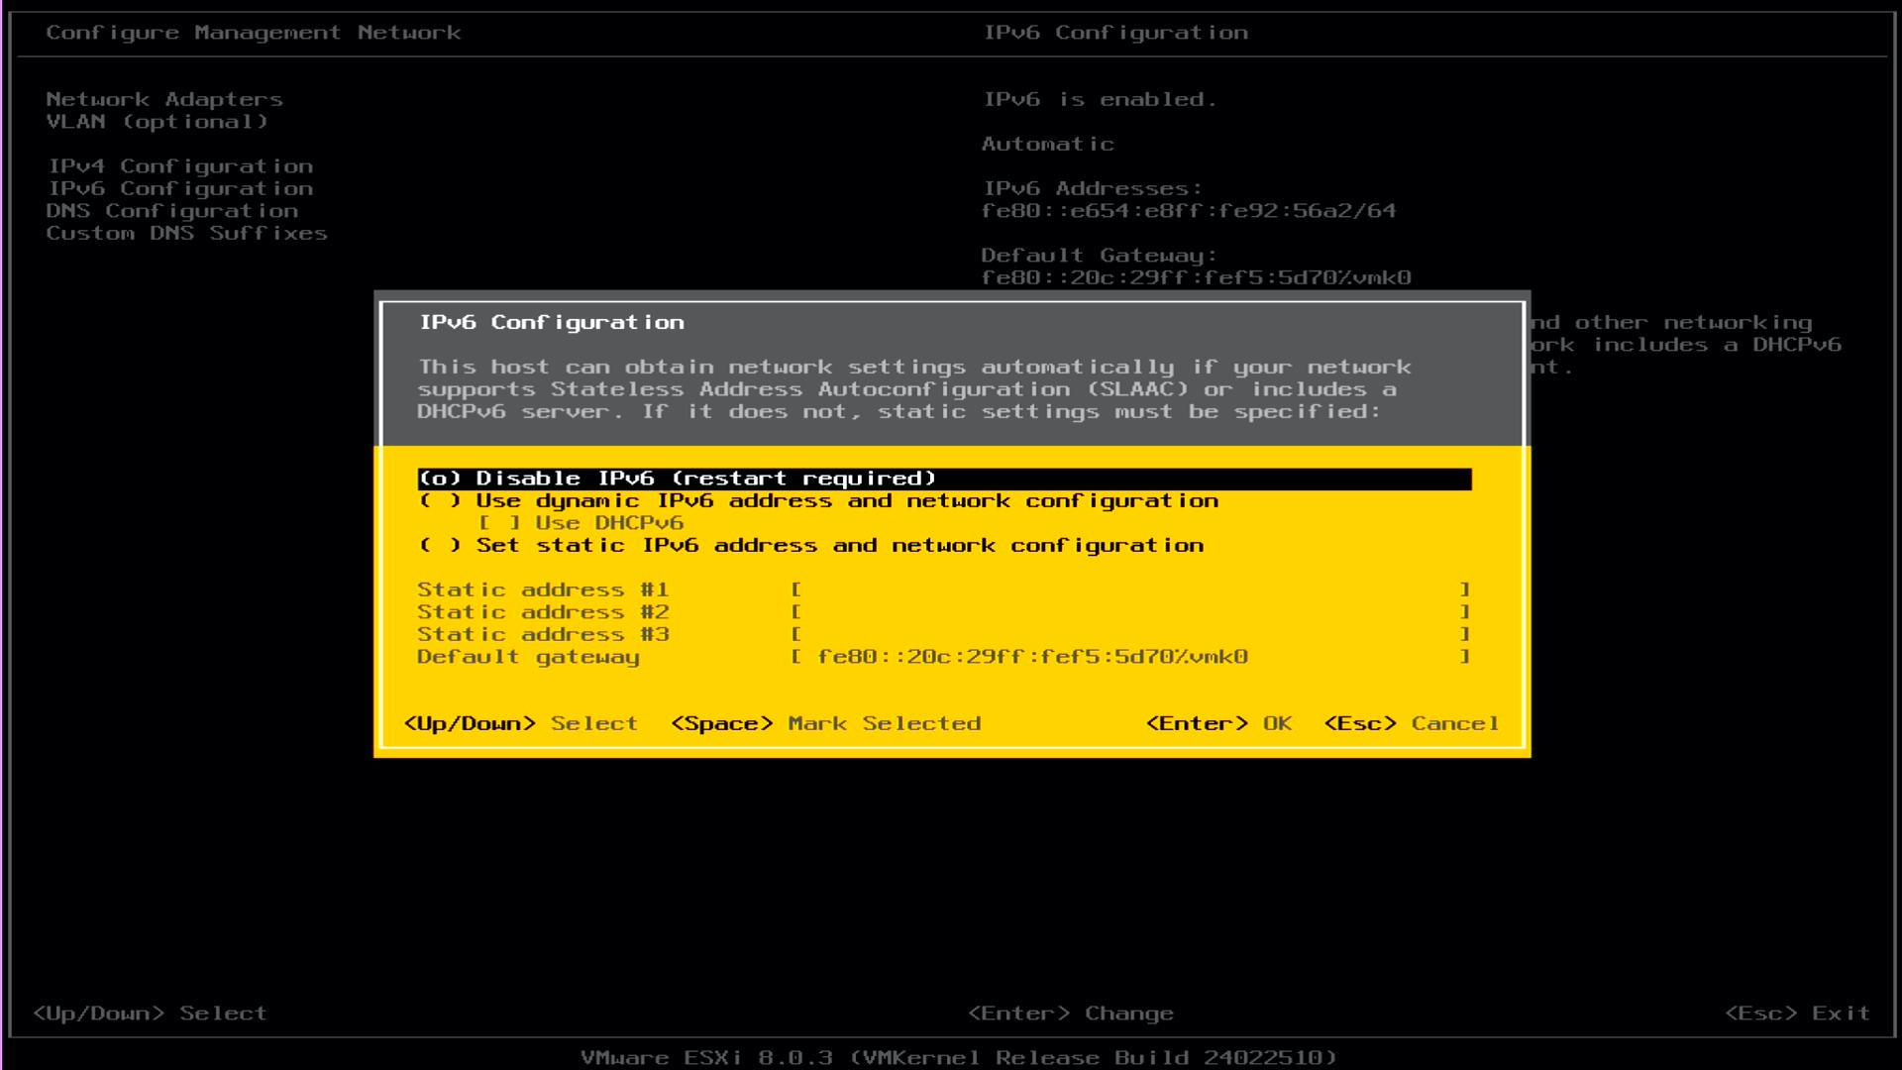Screen dimensions: 1902x1070
Task: Open Custom DNS Suffixes menu item
Action: point(186,234)
